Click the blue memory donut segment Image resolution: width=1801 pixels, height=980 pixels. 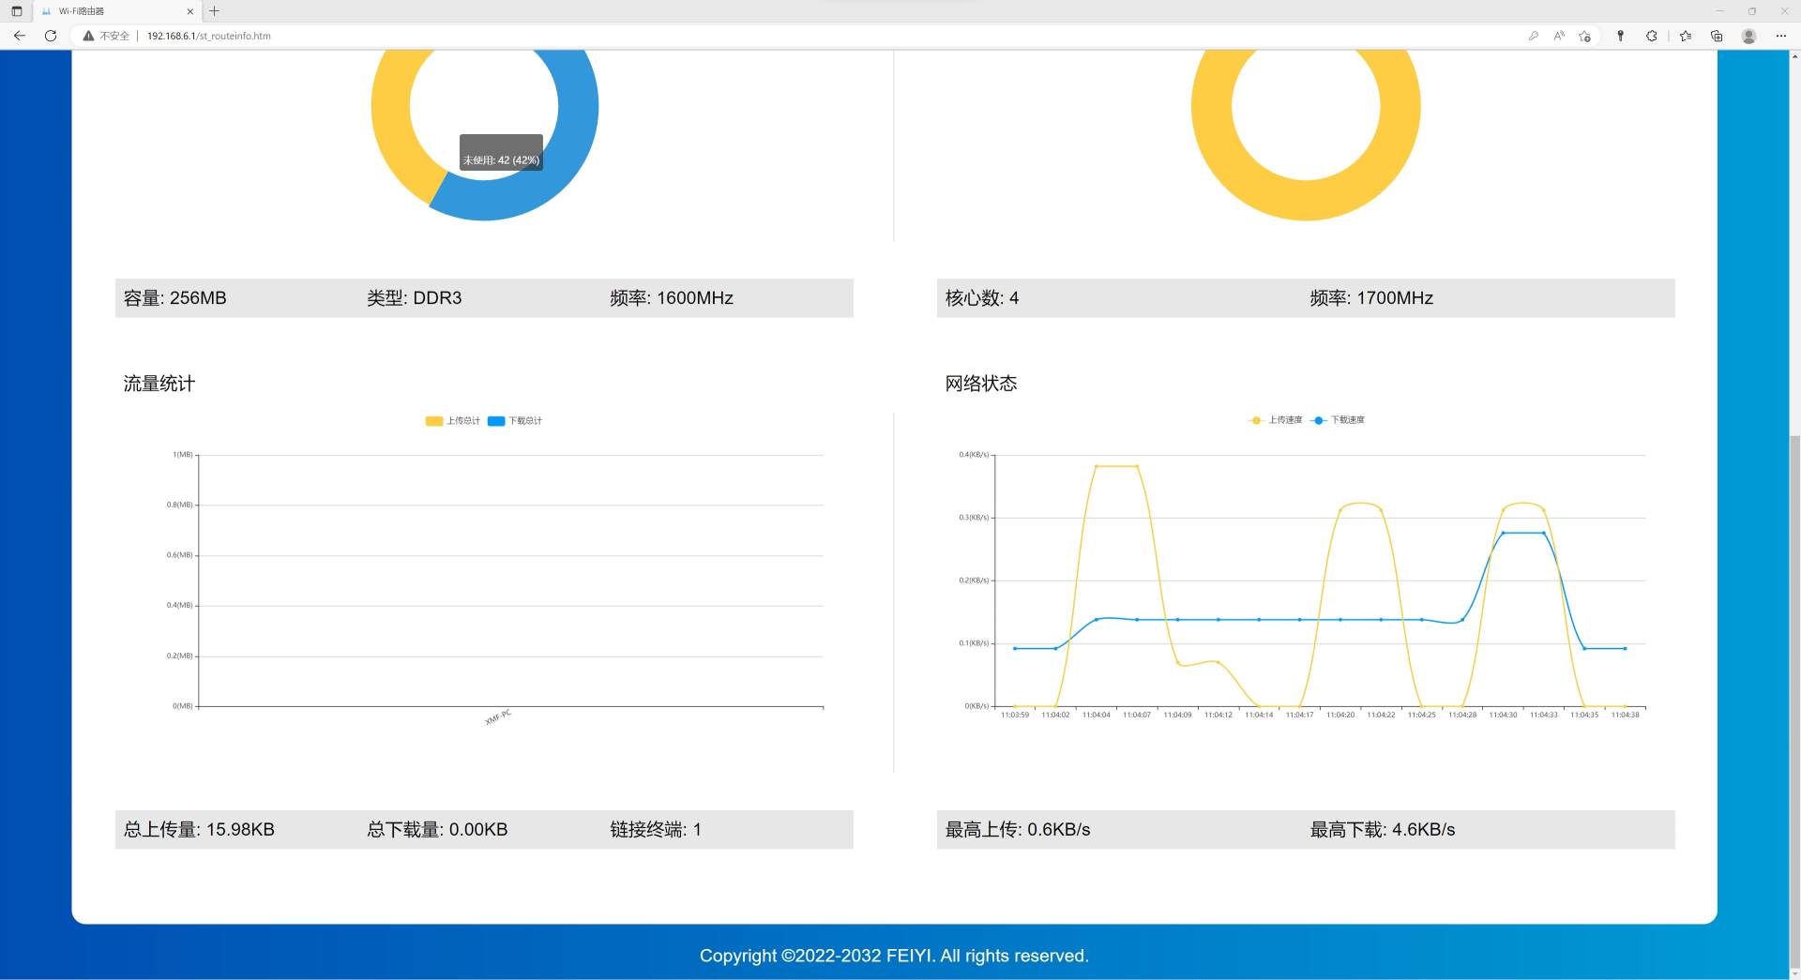click(x=563, y=178)
